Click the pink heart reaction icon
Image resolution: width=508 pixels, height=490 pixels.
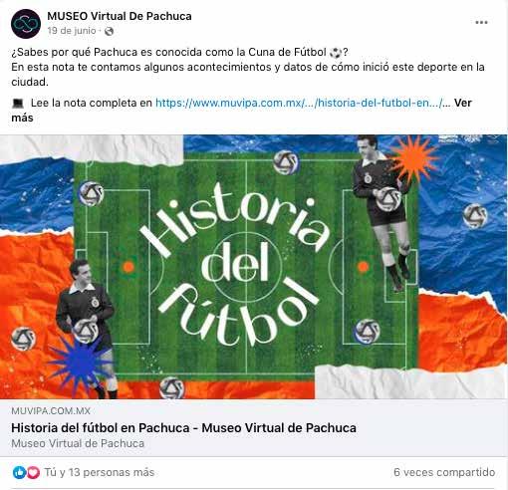[x=33, y=472]
